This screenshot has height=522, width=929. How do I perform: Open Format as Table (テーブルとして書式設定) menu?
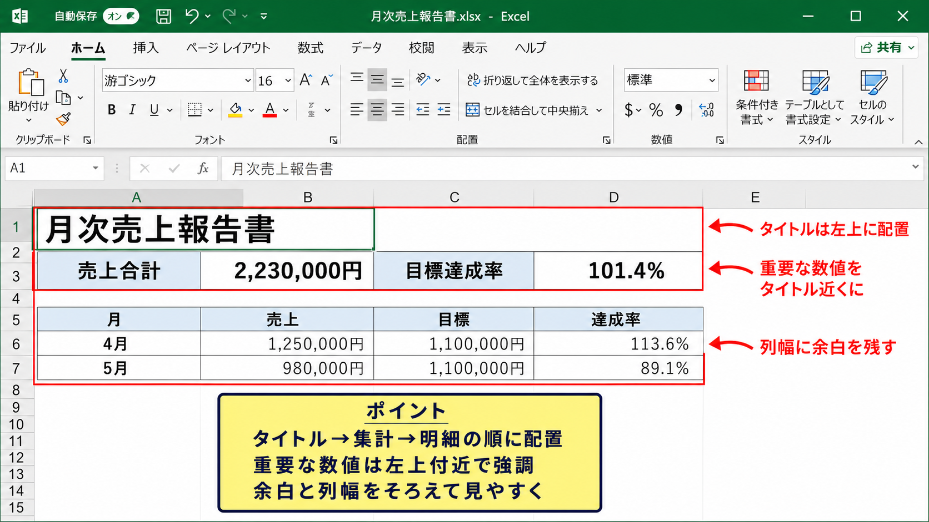coord(815,98)
